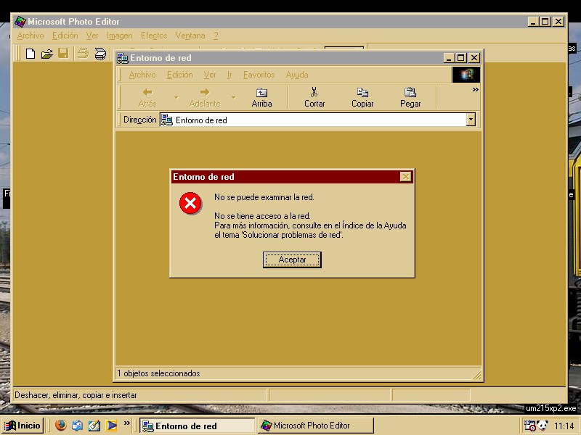Open the Favoritos menu
The image size is (581, 435).
(259, 75)
